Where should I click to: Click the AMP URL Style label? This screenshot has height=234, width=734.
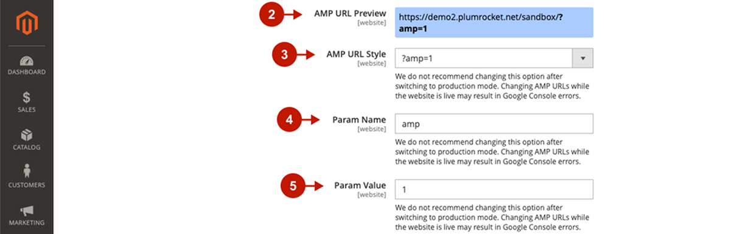pyautogui.click(x=356, y=54)
